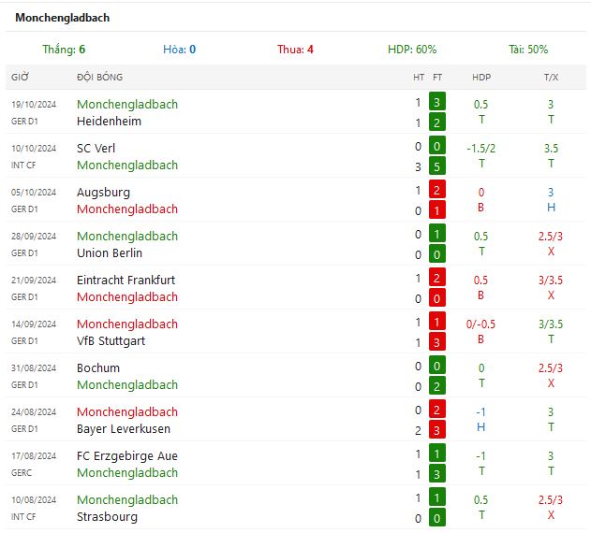Click the date 19/10/2024
Viewport: 591px width, 533px height.
(34, 105)
